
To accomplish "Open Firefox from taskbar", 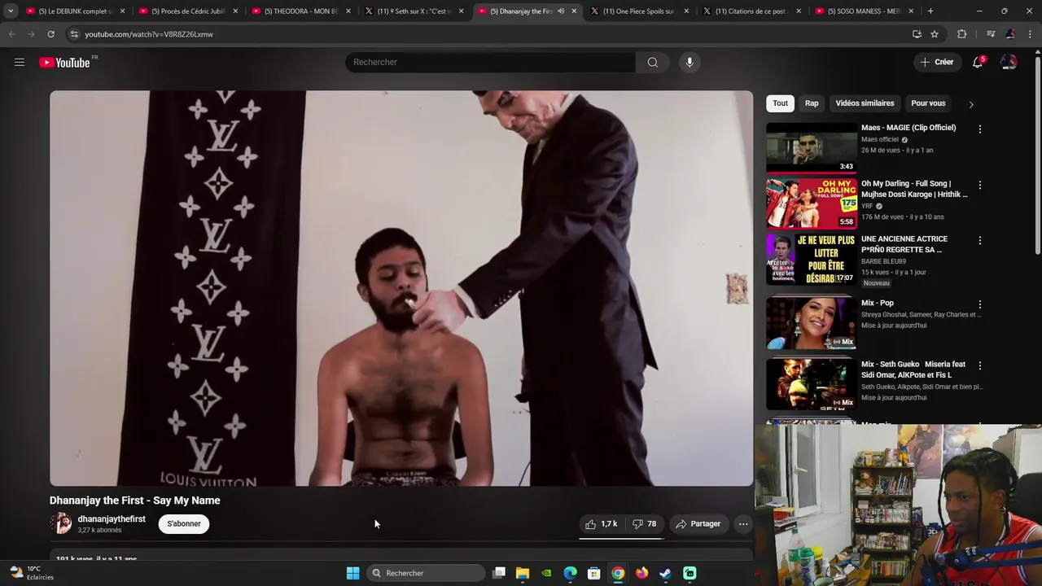I will [641, 573].
